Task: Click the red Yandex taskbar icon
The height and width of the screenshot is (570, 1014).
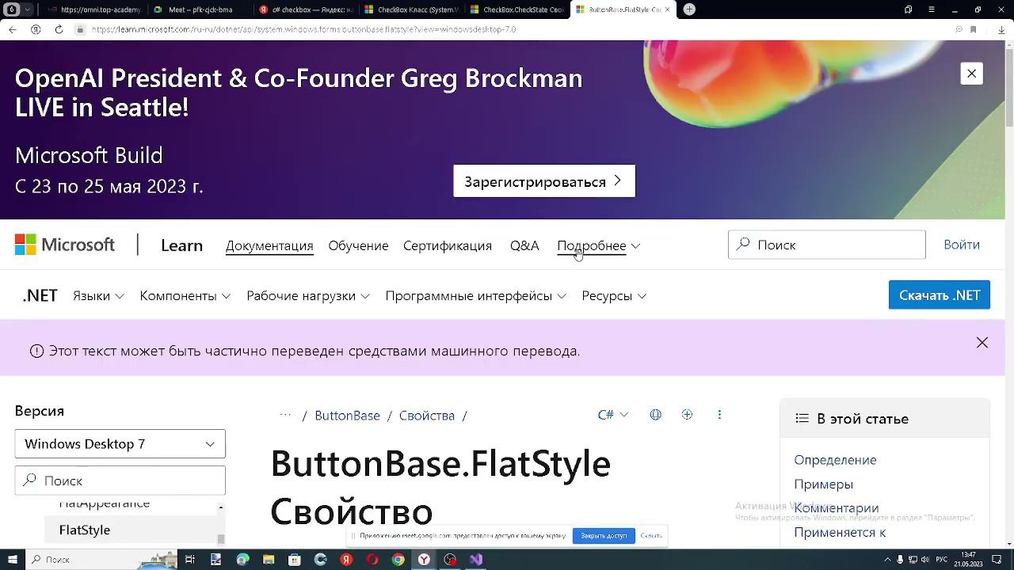Action: click(x=346, y=560)
